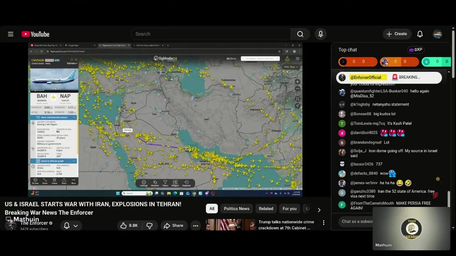Open the pinned @EnforcerOfficial BREAKING message
Viewport: 456px width, 256px height.
tap(389, 78)
